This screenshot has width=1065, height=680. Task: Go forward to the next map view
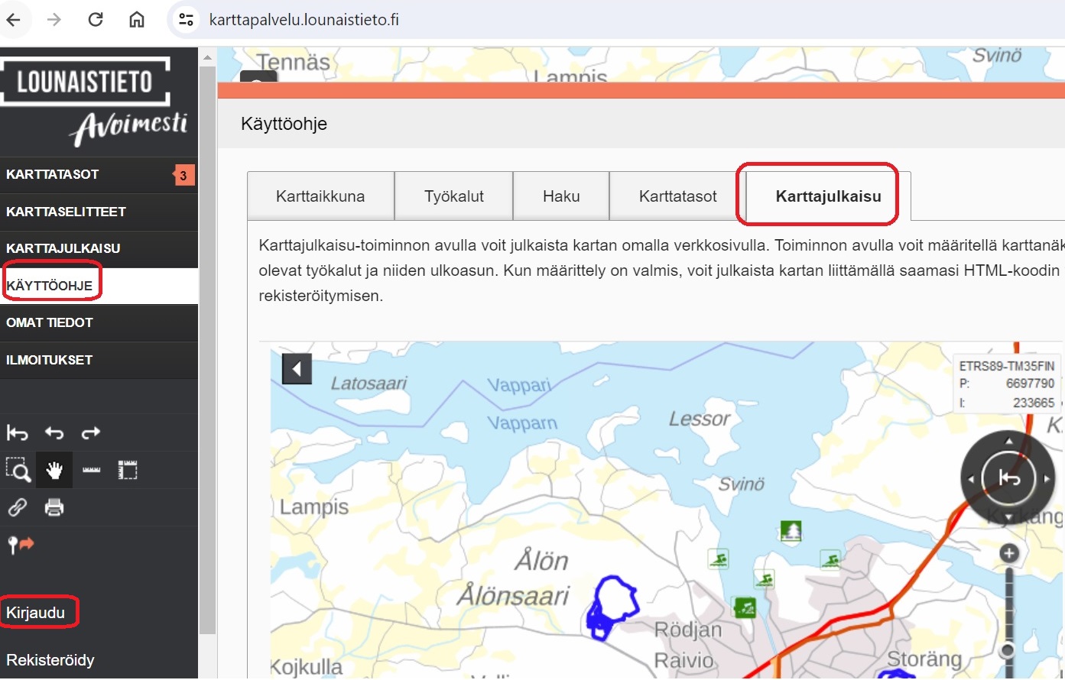(x=91, y=433)
